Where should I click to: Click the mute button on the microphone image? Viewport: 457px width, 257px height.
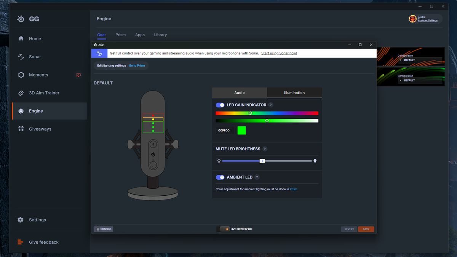click(x=153, y=144)
